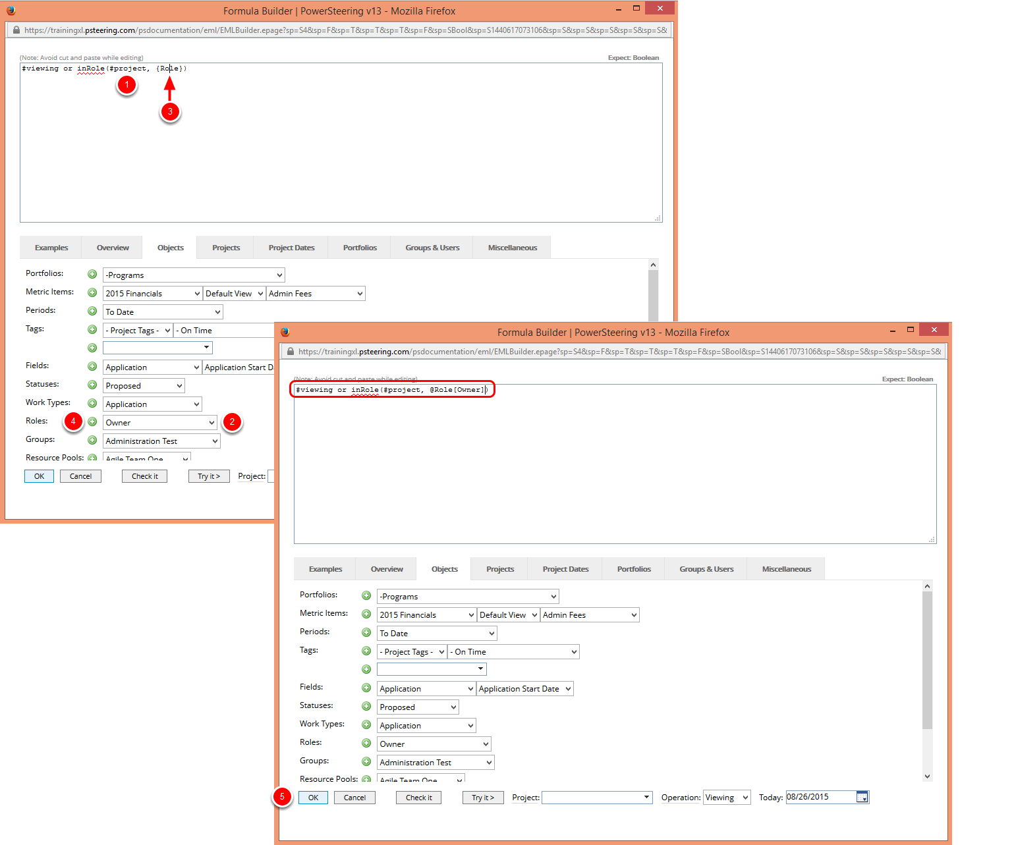
Task: Click green plus icon for Roles in back window
Action: [92, 422]
